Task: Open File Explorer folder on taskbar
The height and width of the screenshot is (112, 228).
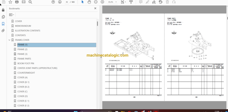Action: tap(123, 111)
